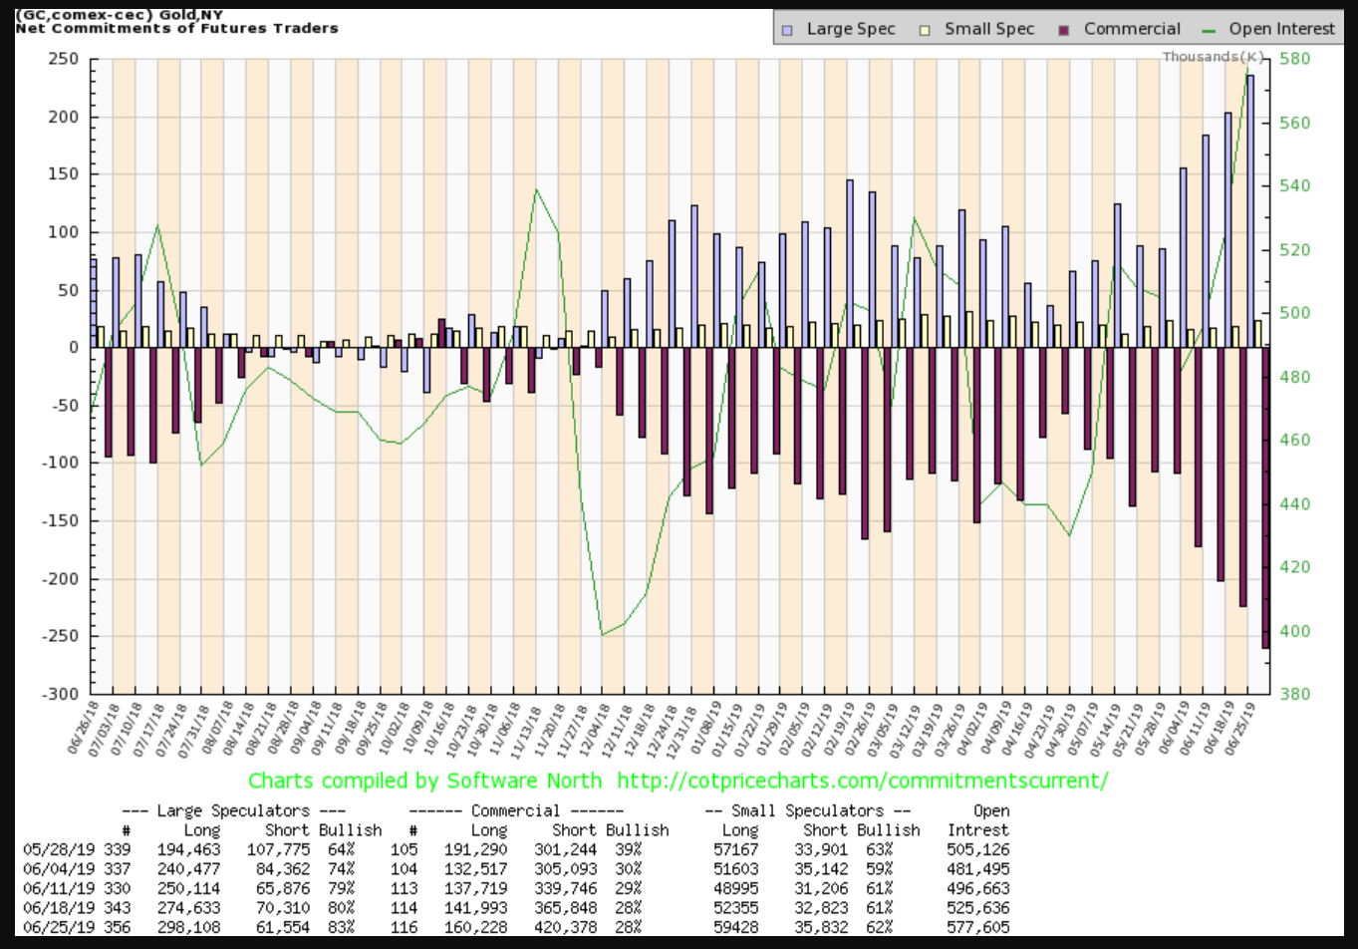The width and height of the screenshot is (1358, 949).
Task: Toggle the Open Interest legend label
Action: point(1281,29)
